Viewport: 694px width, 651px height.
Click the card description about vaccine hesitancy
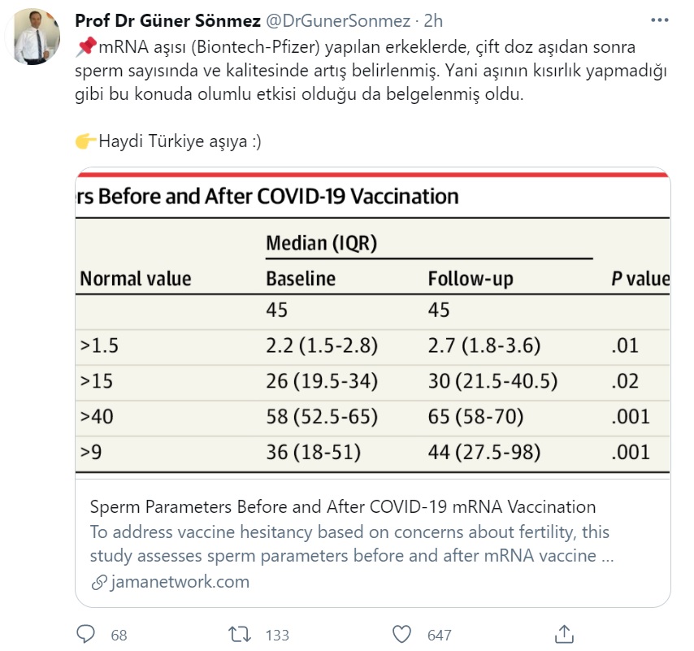coord(351,545)
